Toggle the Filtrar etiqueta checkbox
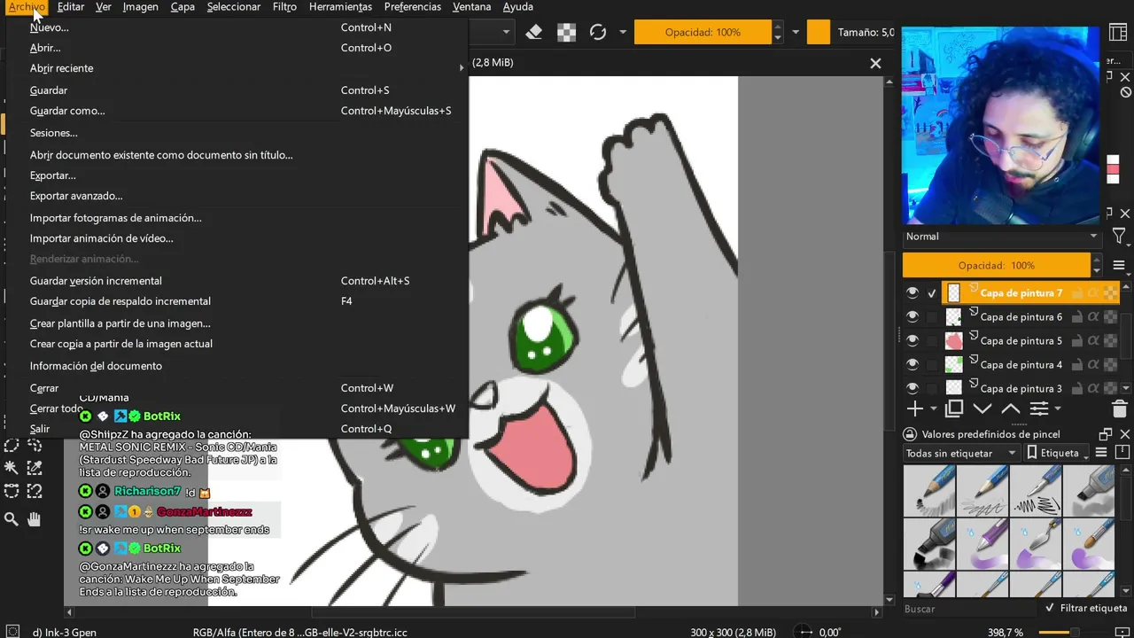1134x638 pixels. coord(1050,608)
